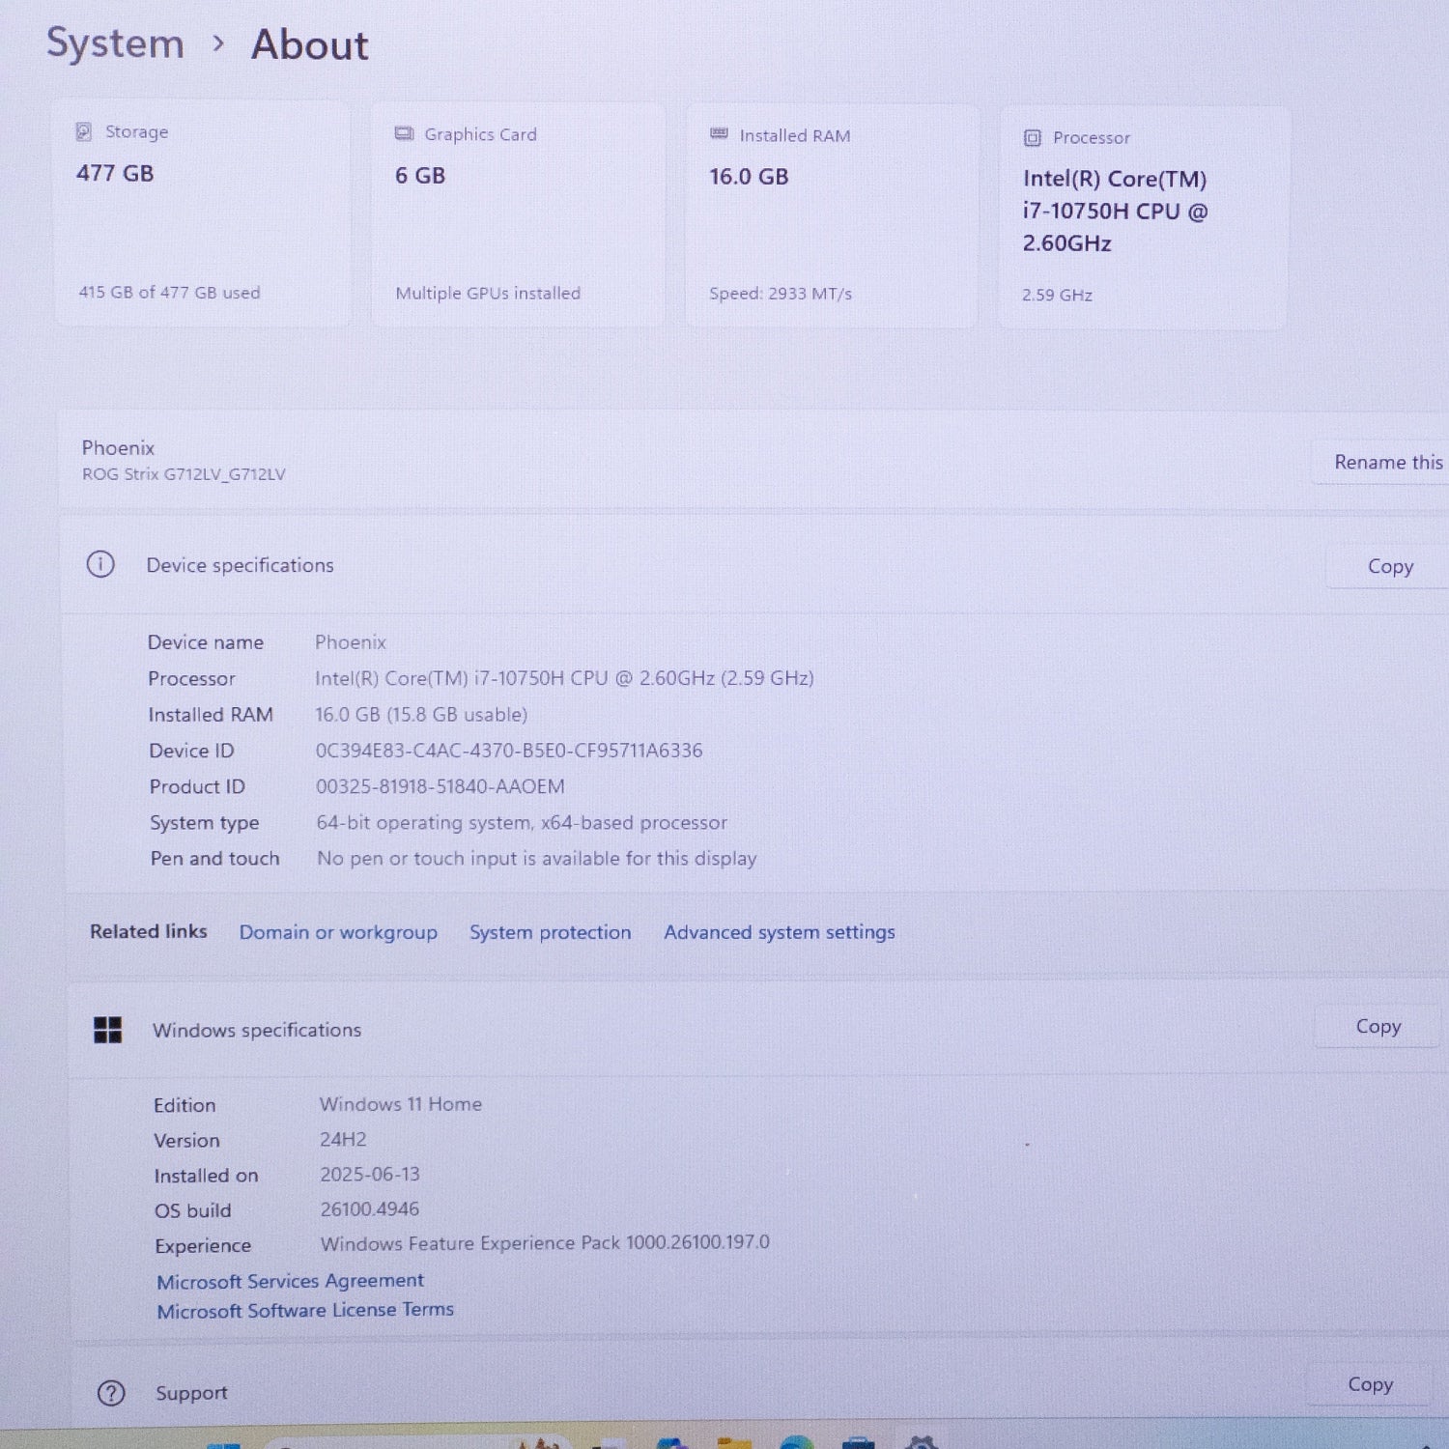Viewport: 1449px width, 1449px height.
Task: Click the Windows logo beside Windows specifications
Action: pyautogui.click(x=107, y=1030)
